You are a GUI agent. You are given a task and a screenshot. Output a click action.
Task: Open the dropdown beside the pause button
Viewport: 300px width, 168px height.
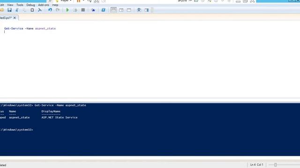pyautogui.click(x=83, y=1)
